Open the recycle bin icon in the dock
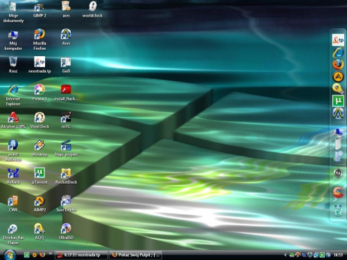 point(338,210)
